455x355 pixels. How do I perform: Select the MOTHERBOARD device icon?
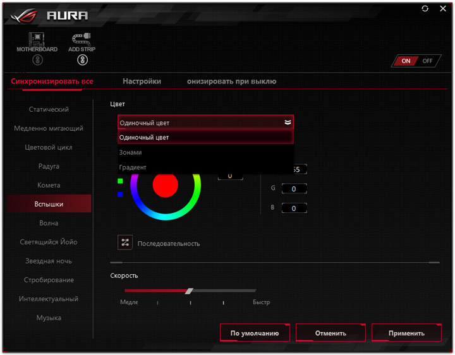tap(37, 40)
